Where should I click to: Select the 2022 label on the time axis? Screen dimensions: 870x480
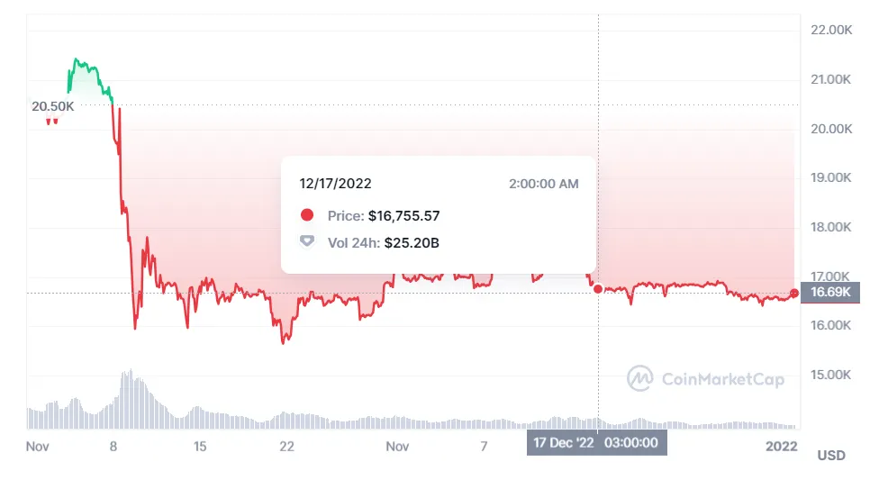(781, 446)
